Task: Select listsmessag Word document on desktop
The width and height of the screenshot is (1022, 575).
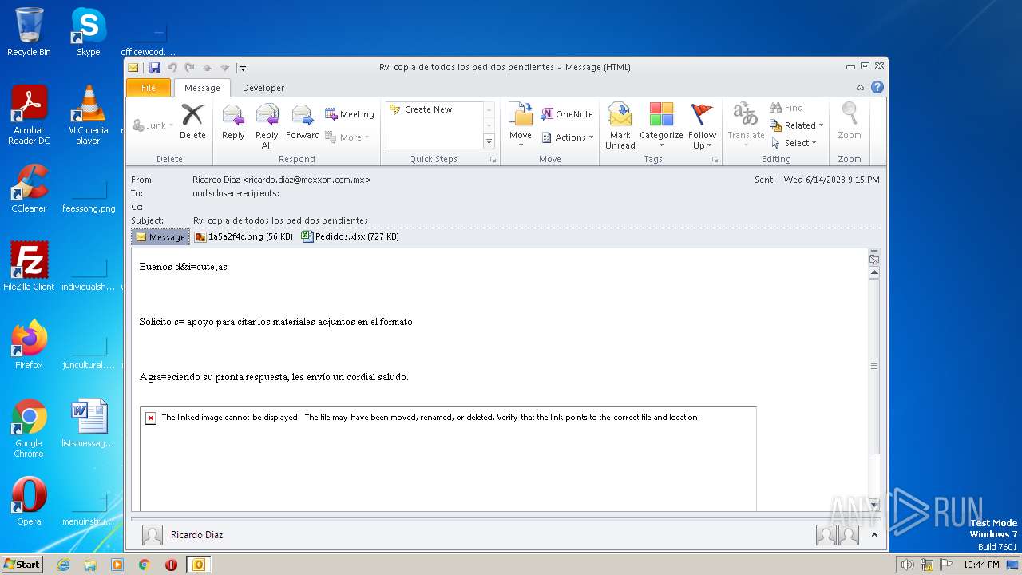Action: click(x=88, y=423)
